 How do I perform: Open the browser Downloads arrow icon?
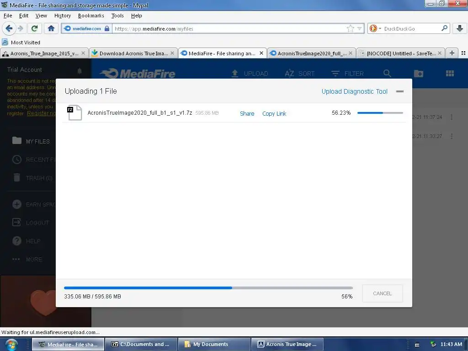pyautogui.click(x=460, y=29)
